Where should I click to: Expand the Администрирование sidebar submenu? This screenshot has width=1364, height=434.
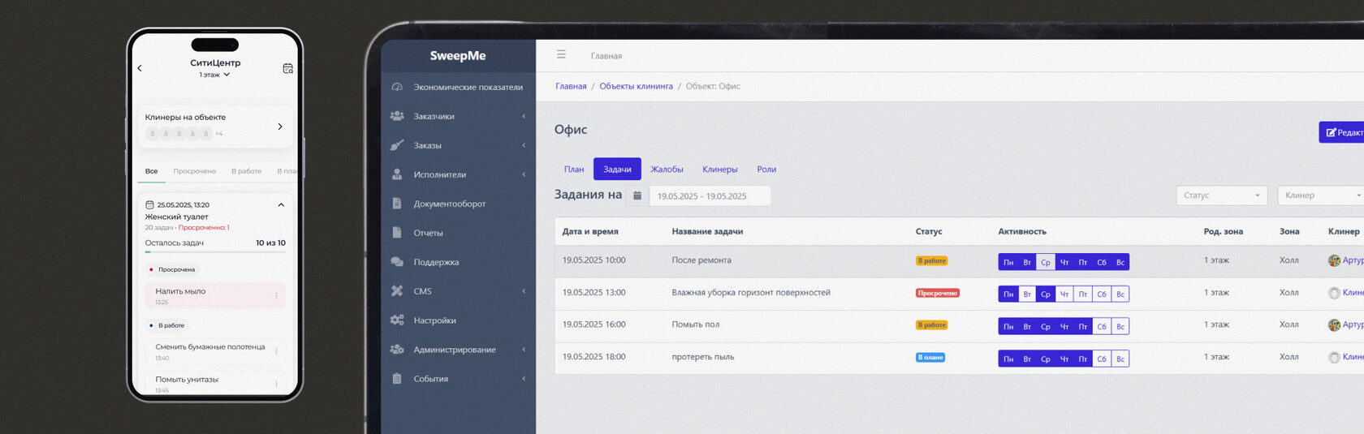coord(524,350)
